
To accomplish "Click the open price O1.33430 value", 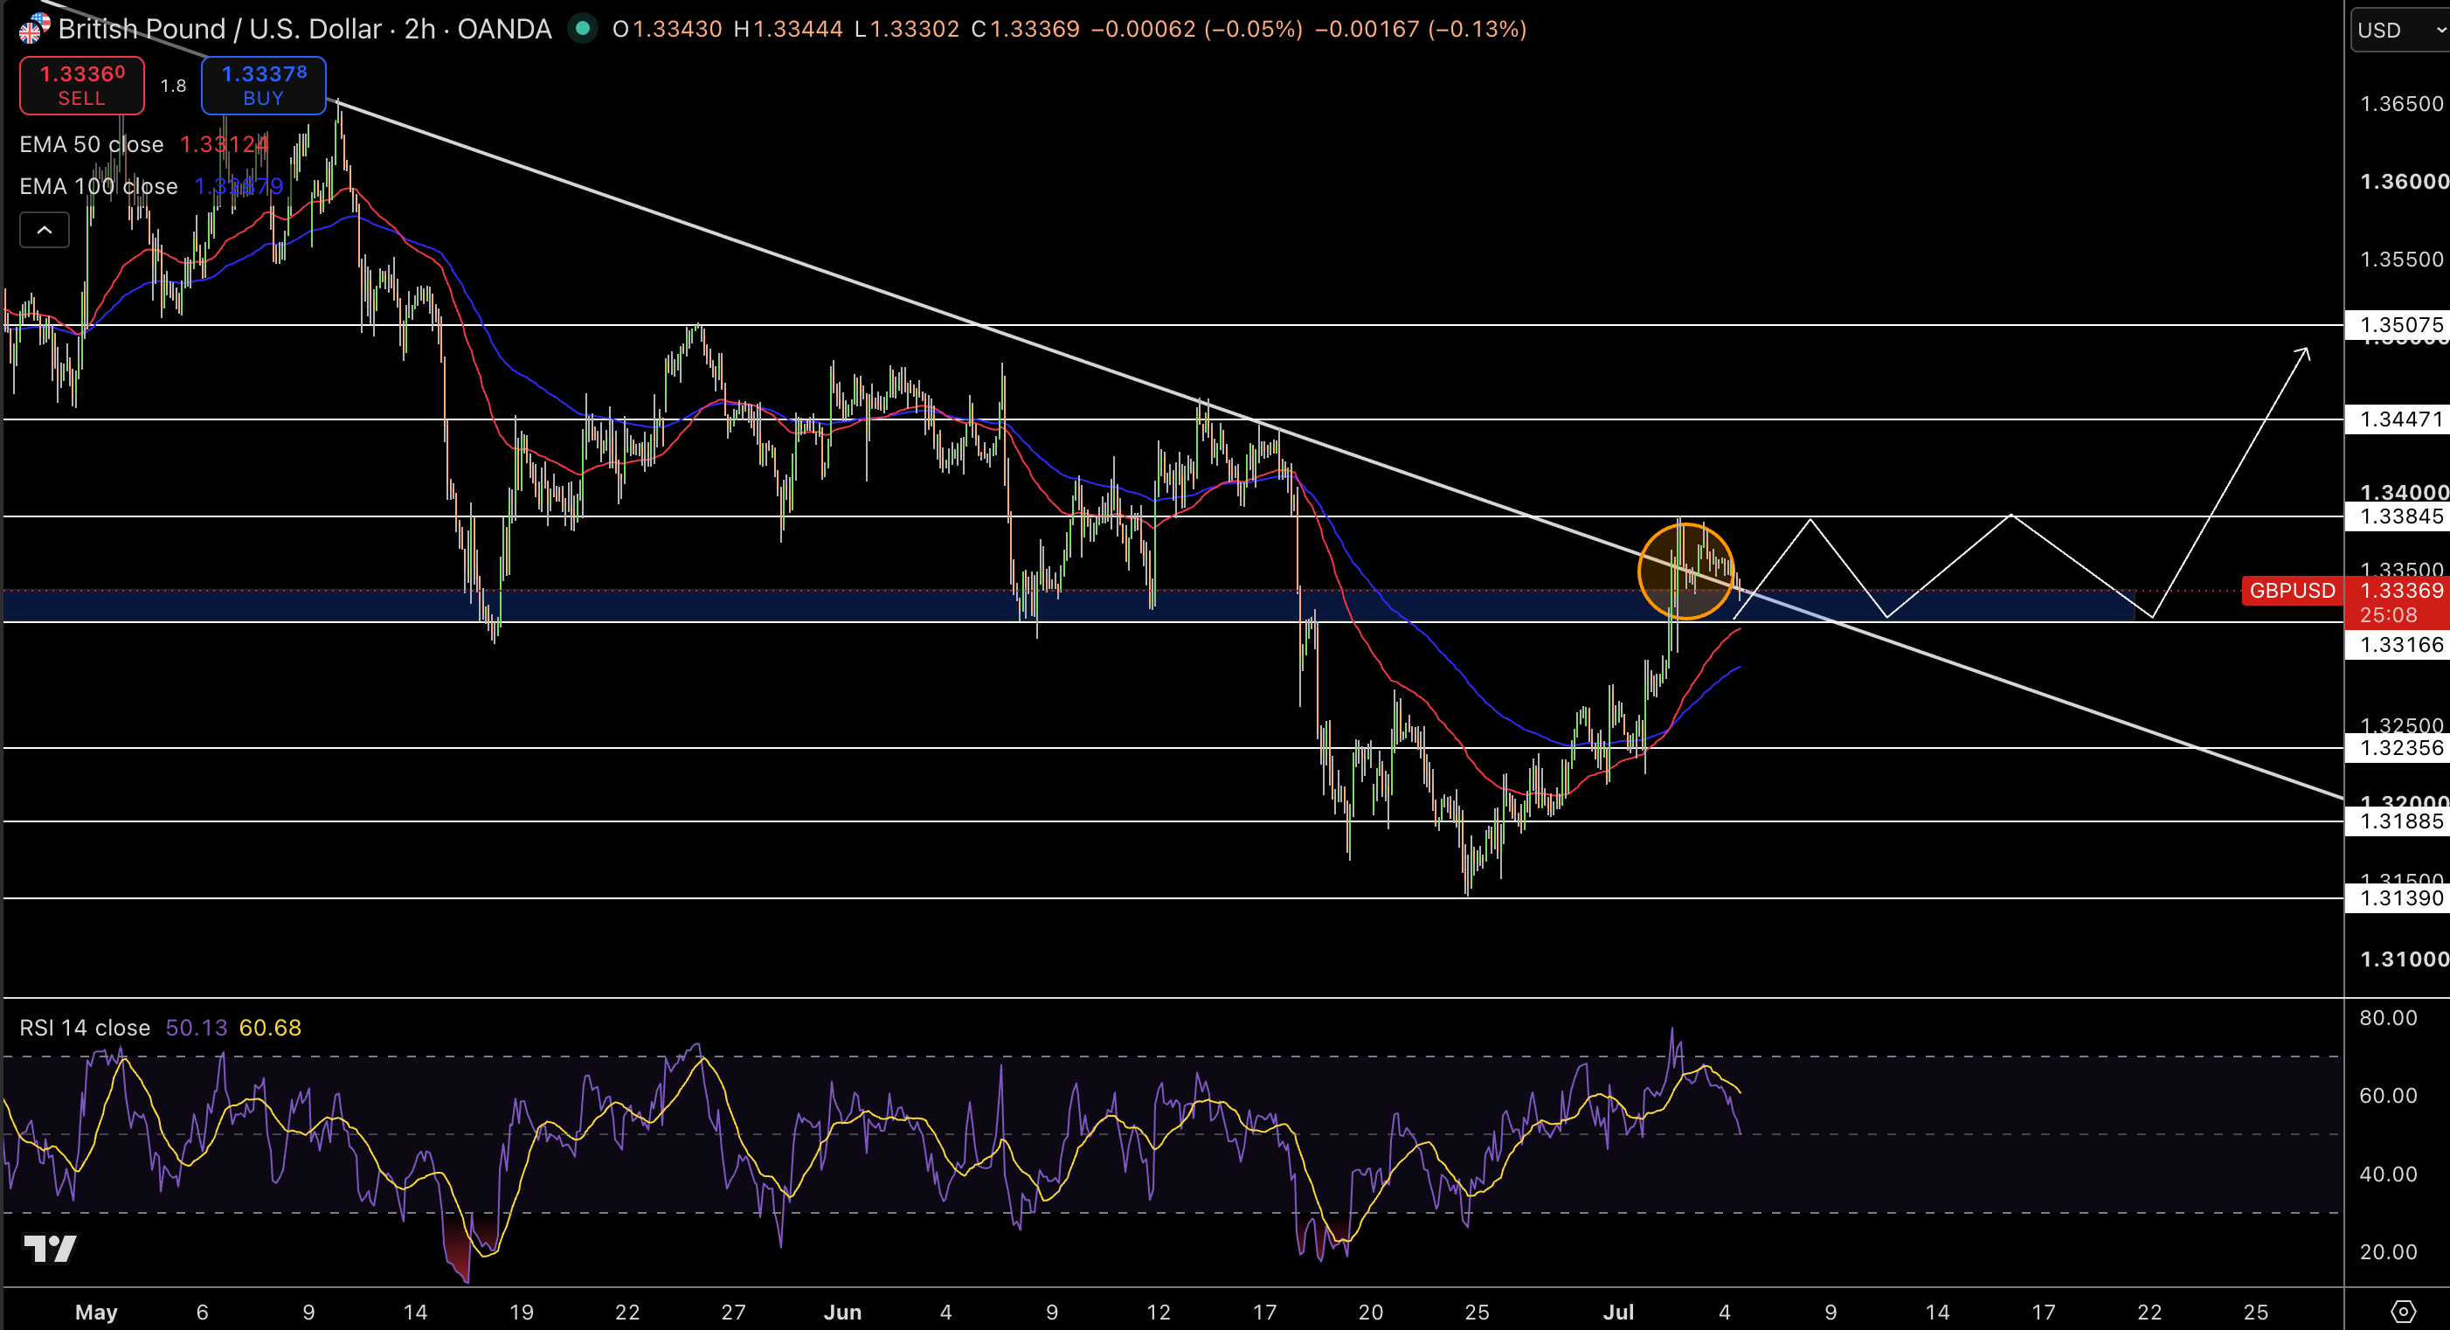I will (667, 29).
